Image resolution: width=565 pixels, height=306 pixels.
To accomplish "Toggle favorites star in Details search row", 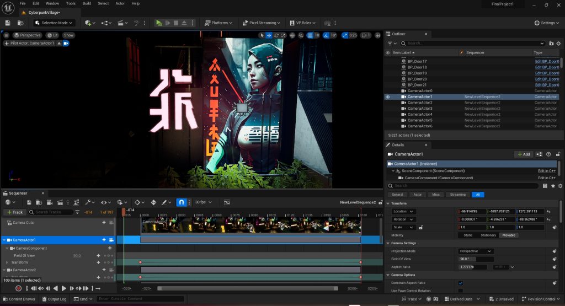I will 553,186.
